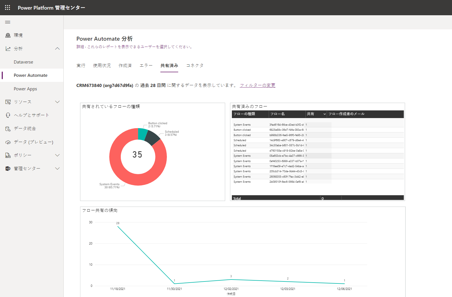The height and width of the screenshot is (297, 452).
Task: Click the 12/06/2021 axis date label
Action: [x=344, y=289]
